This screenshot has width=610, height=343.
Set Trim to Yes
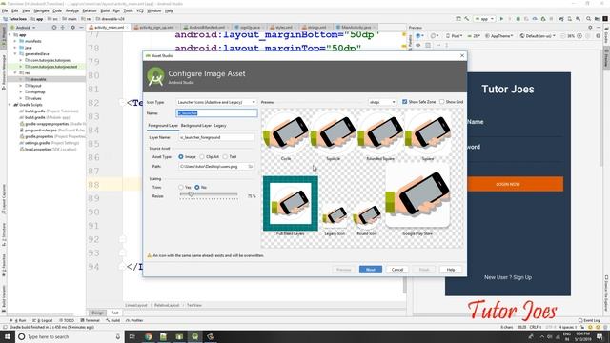181,187
